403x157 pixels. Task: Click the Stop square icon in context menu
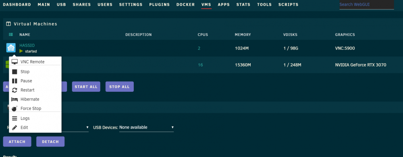[x=15, y=72]
